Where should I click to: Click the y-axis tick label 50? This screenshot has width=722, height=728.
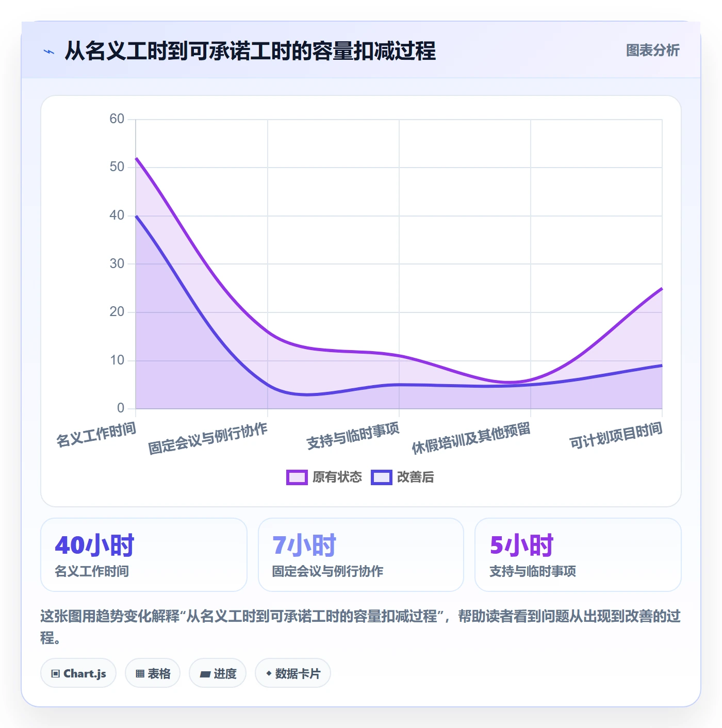(x=117, y=167)
